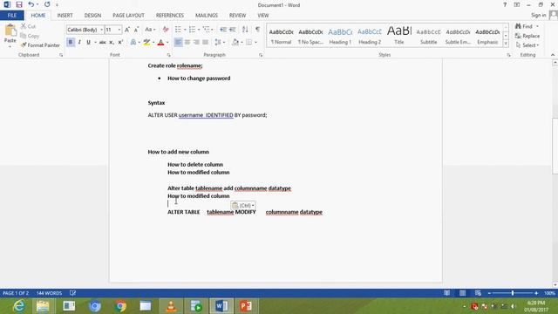Switch to the PAGE LAYOUT tab
This screenshot has width=558, height=314.
click(128, 16)
